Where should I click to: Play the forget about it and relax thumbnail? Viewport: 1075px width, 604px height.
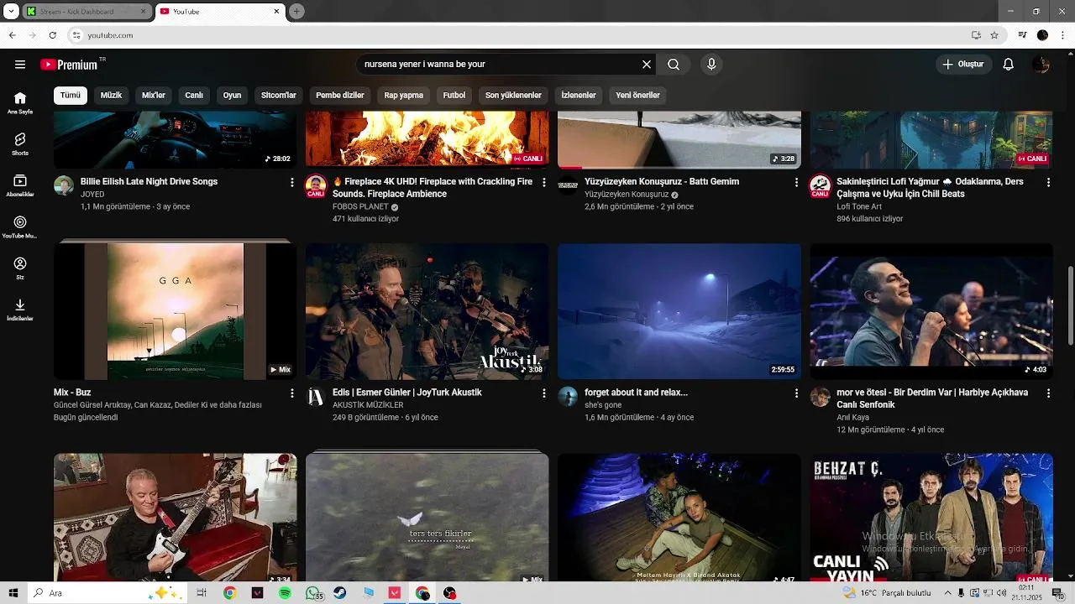[679, 311]
